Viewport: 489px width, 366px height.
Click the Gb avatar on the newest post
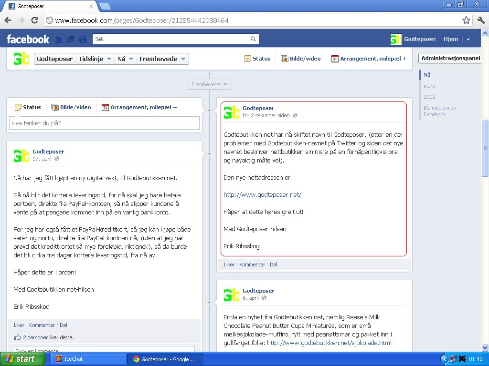pyautogui.click(x=232, y=112)
